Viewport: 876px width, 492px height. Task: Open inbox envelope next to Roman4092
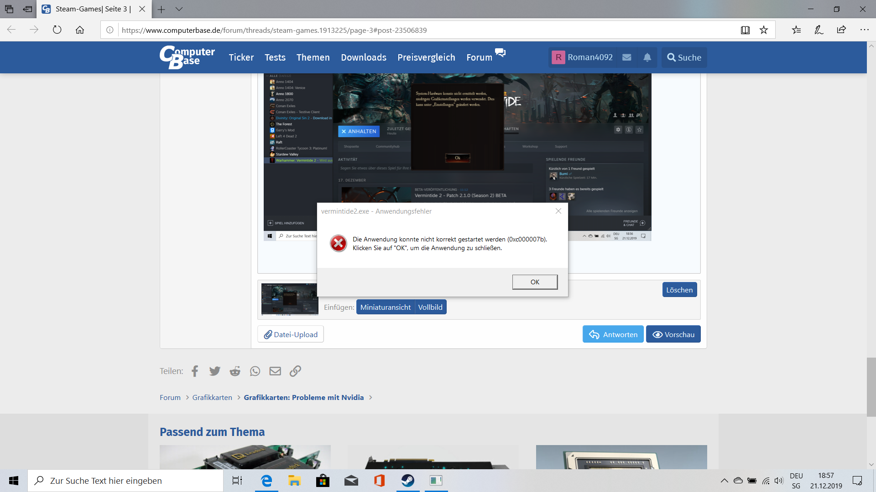(627, 57)
